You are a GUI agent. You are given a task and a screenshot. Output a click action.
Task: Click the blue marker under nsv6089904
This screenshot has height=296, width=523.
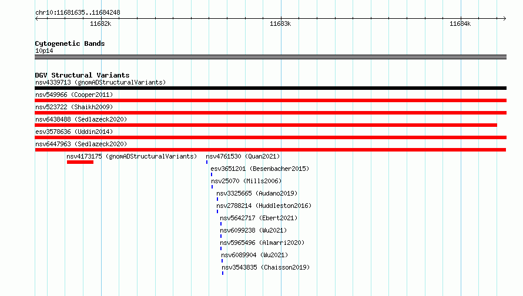click(222, 261)
